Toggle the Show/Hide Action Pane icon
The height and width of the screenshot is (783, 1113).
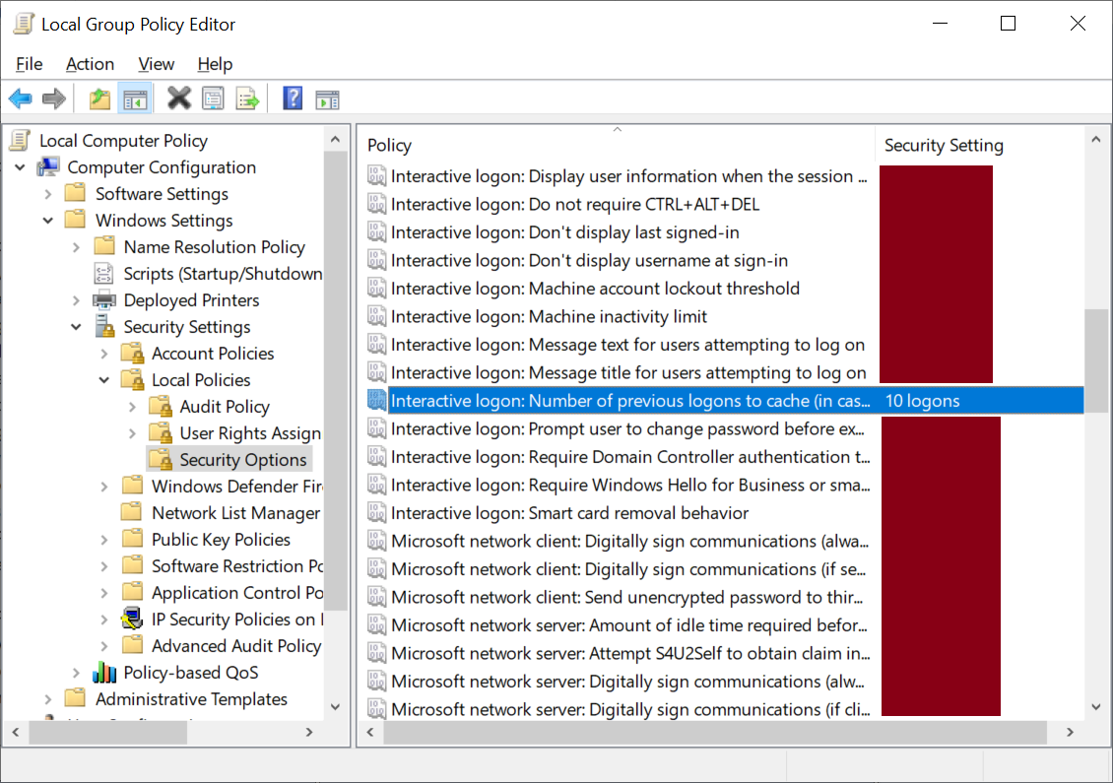click(325, 98)
